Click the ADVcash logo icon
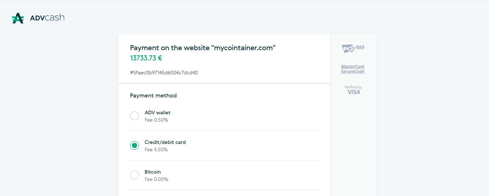 [18, 18]
